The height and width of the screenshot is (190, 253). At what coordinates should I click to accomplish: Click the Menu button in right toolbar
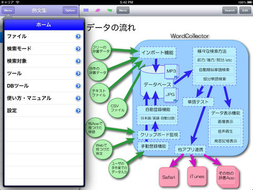point(123,11)
